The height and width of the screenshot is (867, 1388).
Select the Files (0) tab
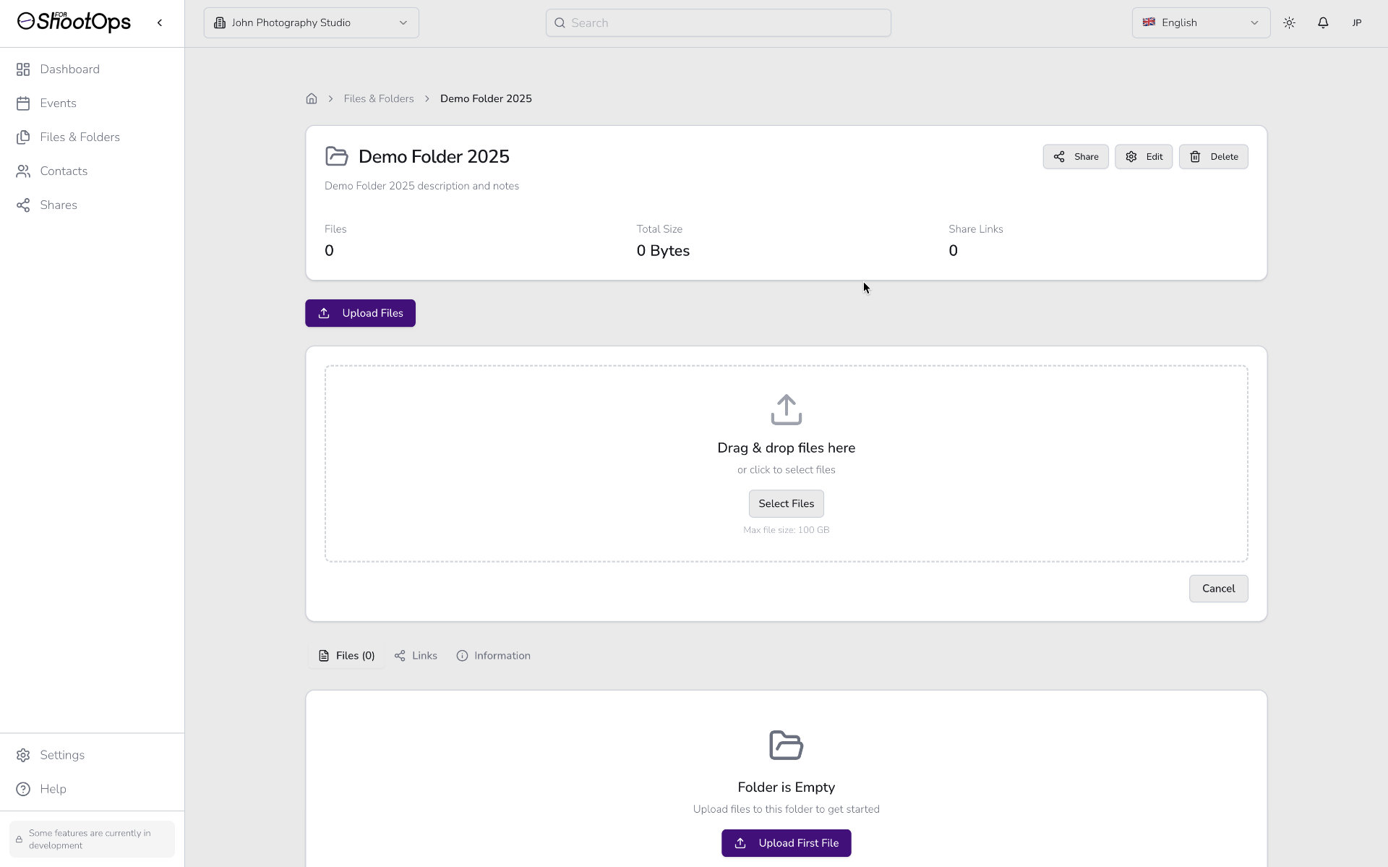coord(347,656)
